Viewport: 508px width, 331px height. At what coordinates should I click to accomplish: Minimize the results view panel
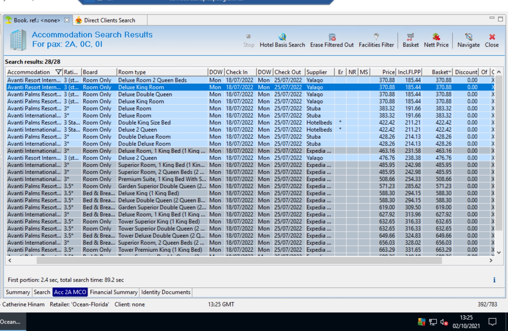492,18
